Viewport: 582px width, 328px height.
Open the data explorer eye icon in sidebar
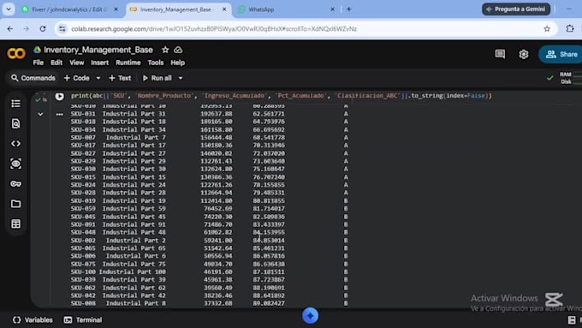pyautogui.click(x=15, y=164)
